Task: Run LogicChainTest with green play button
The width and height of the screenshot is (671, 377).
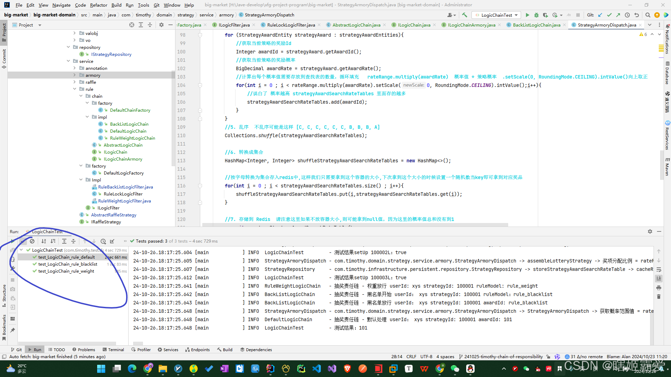Action: click(527, 15)
